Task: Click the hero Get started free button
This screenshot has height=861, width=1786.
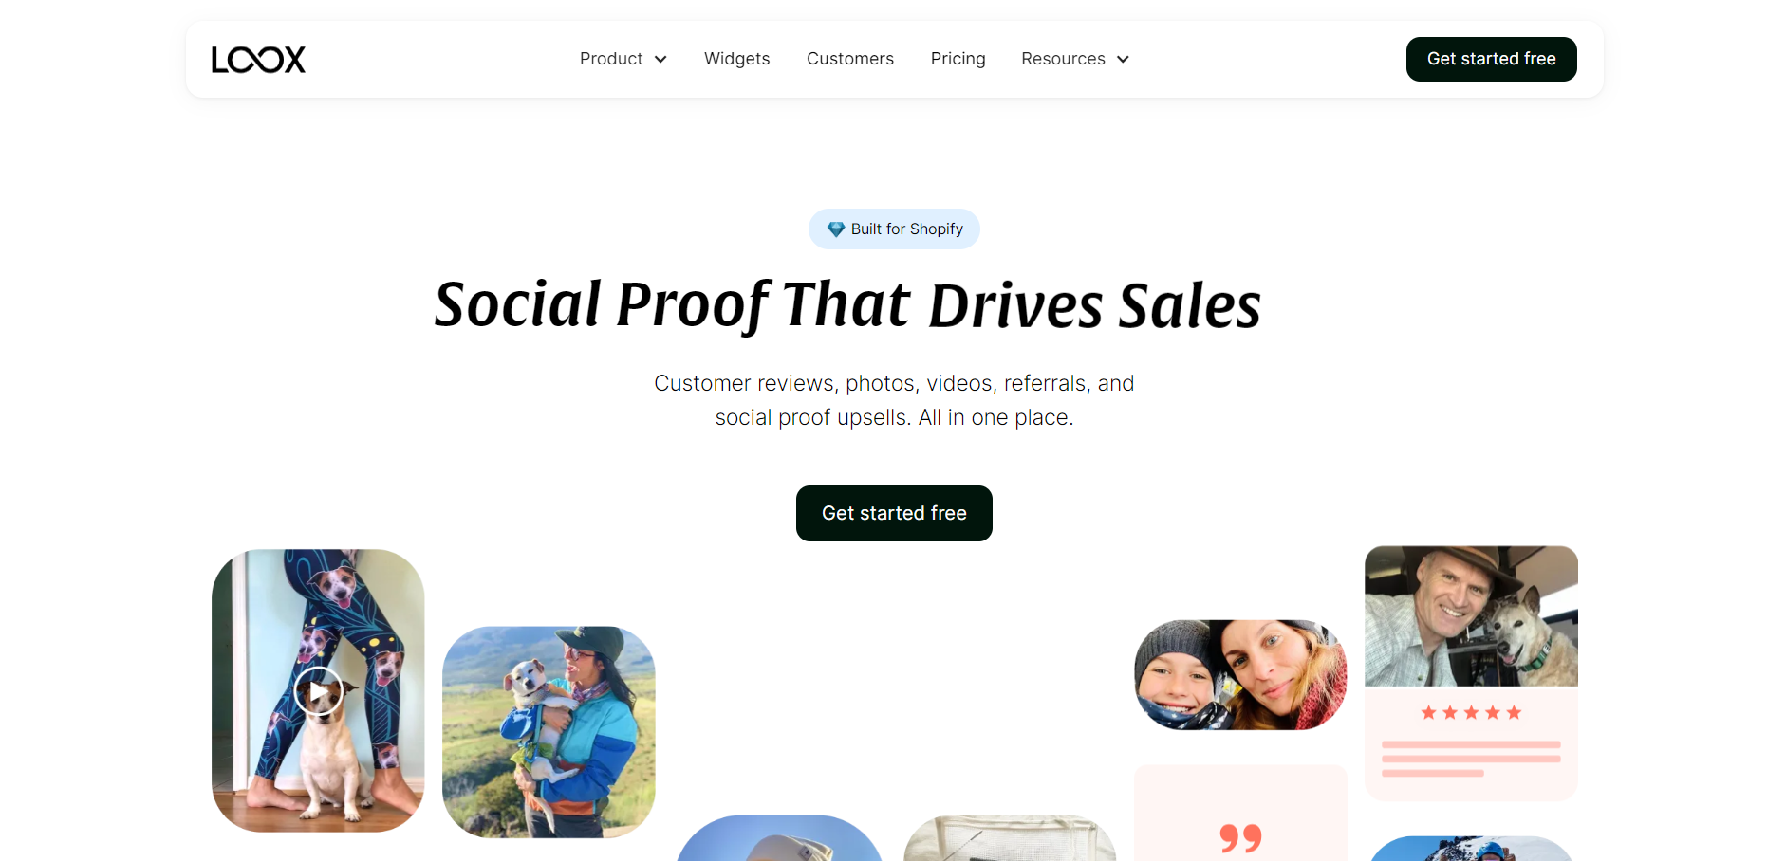Action: (894, 513)
